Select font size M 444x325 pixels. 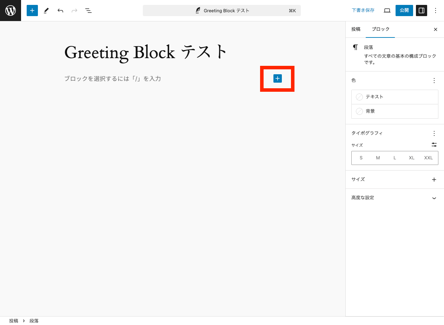378,158
